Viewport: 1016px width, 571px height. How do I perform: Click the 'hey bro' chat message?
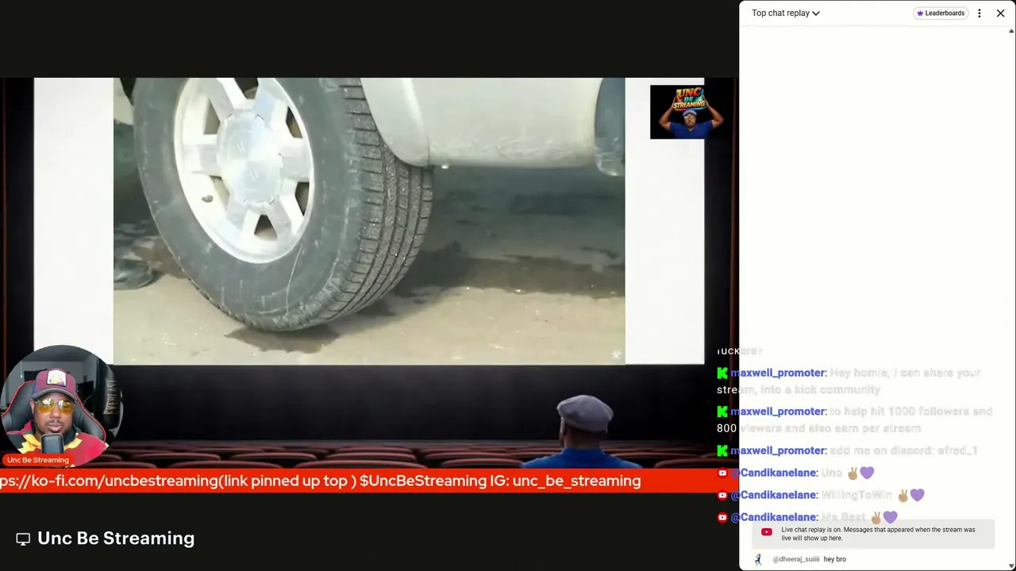click(835, 559)
